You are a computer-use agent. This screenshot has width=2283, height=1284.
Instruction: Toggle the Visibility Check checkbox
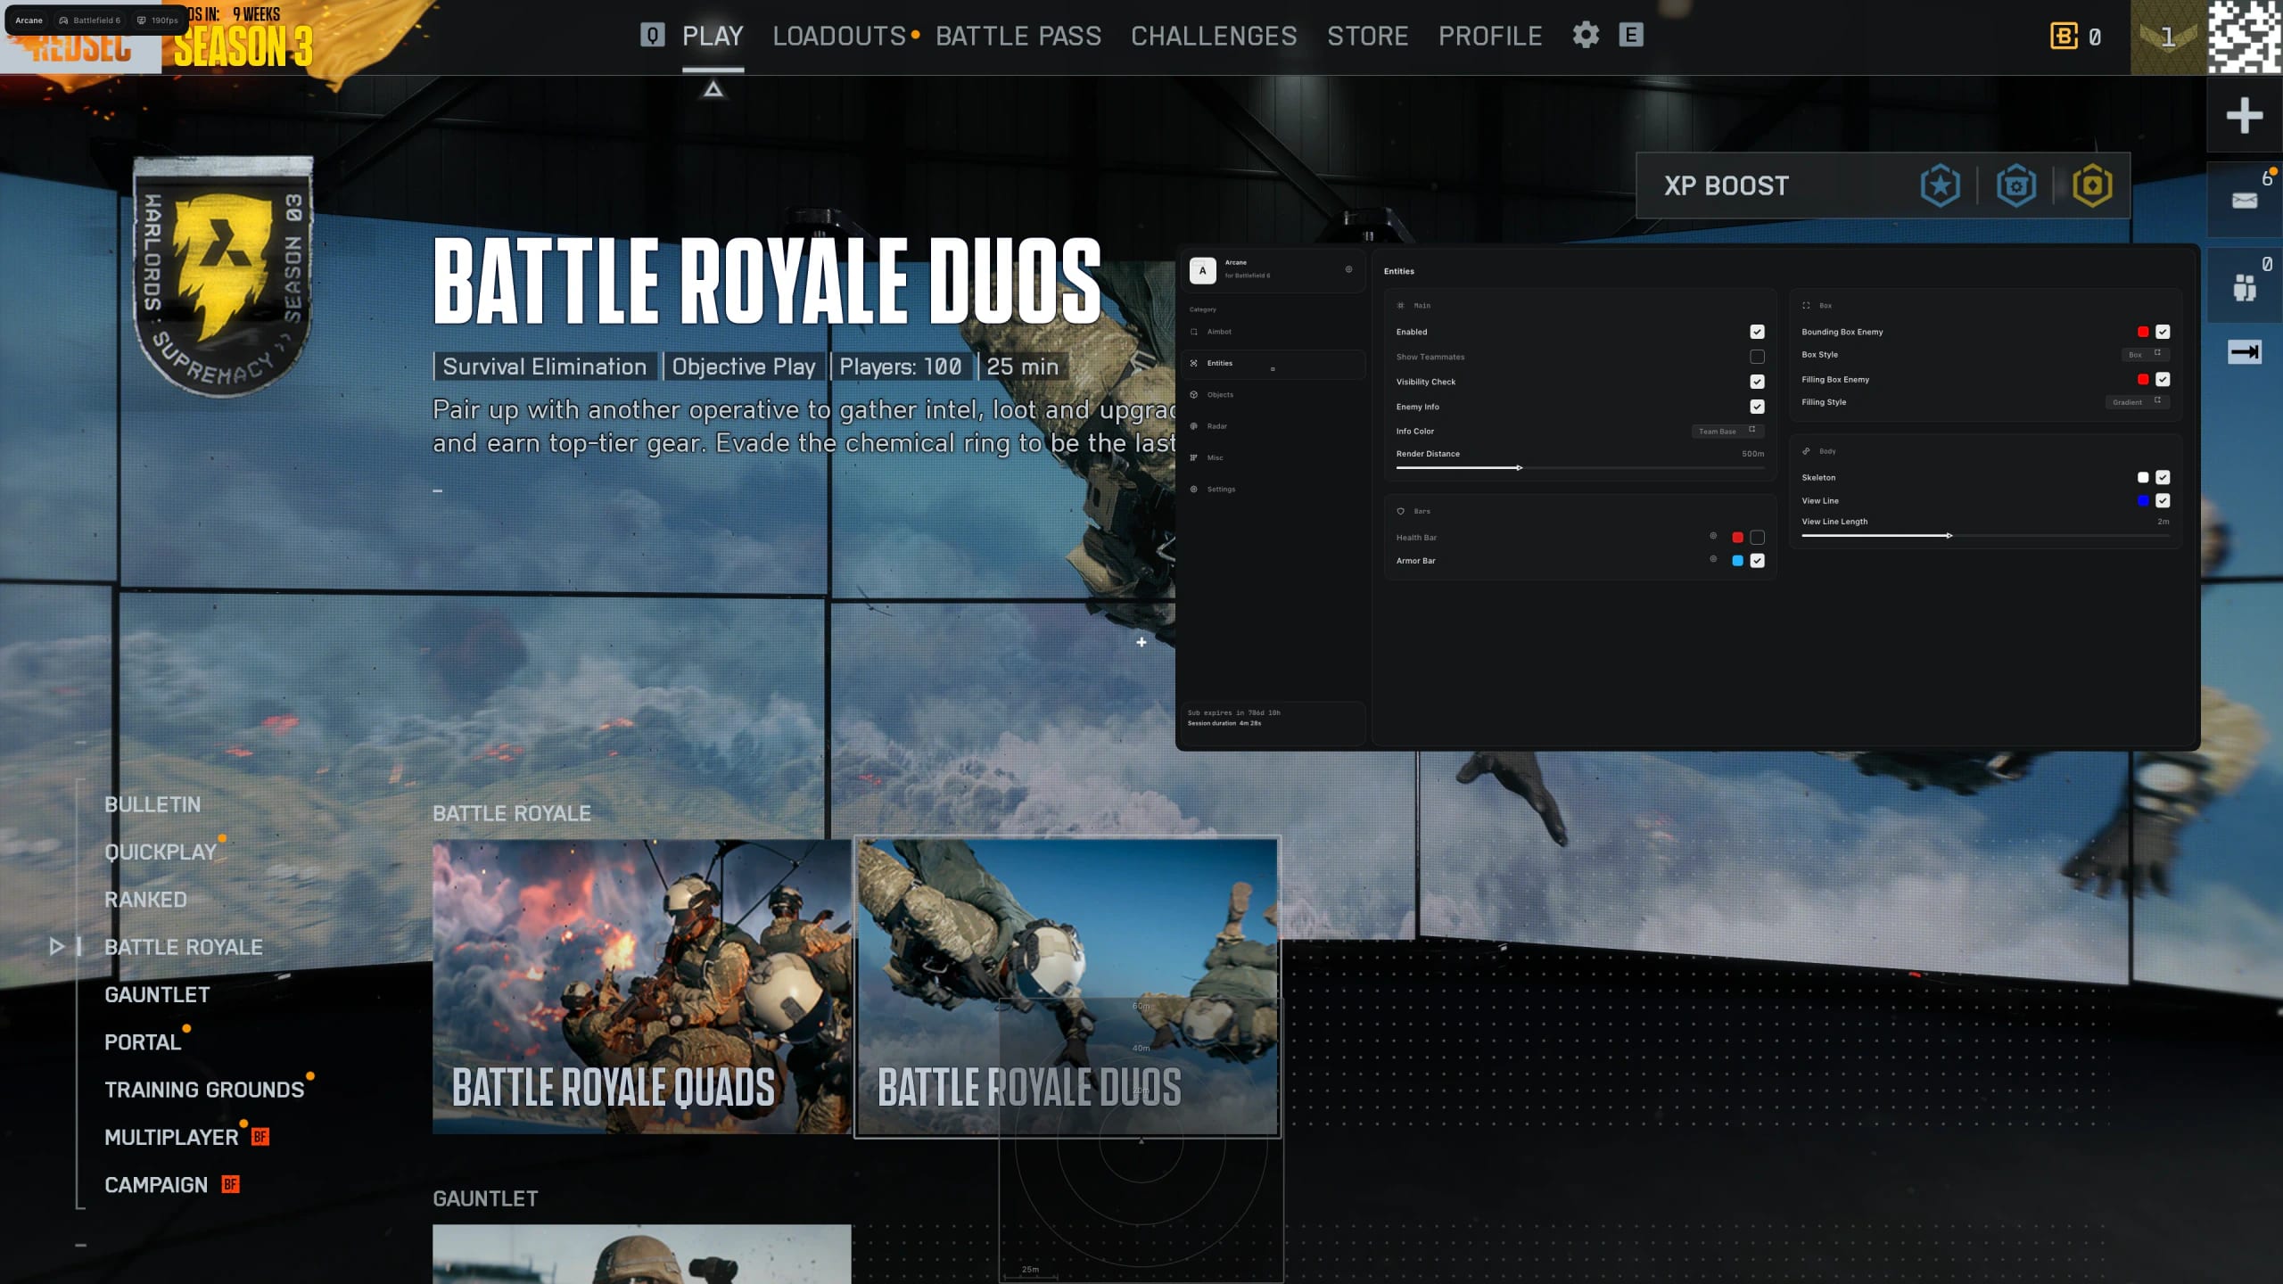click(1757, 382)
